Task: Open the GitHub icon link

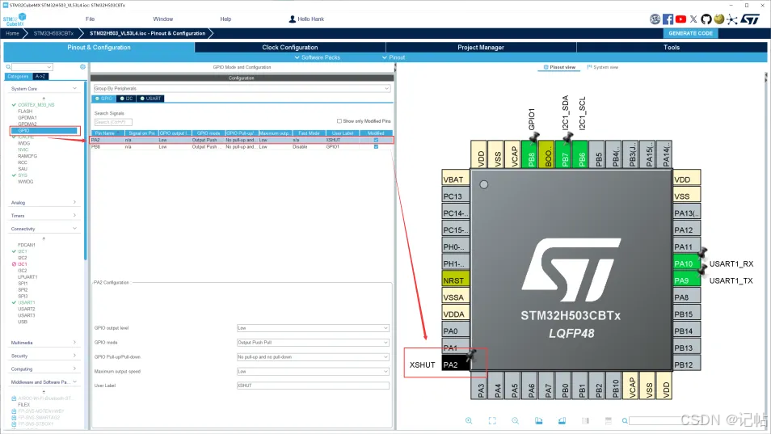Action: pos(706,19)
